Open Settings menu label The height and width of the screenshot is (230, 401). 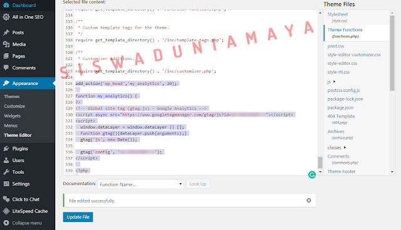21,184
